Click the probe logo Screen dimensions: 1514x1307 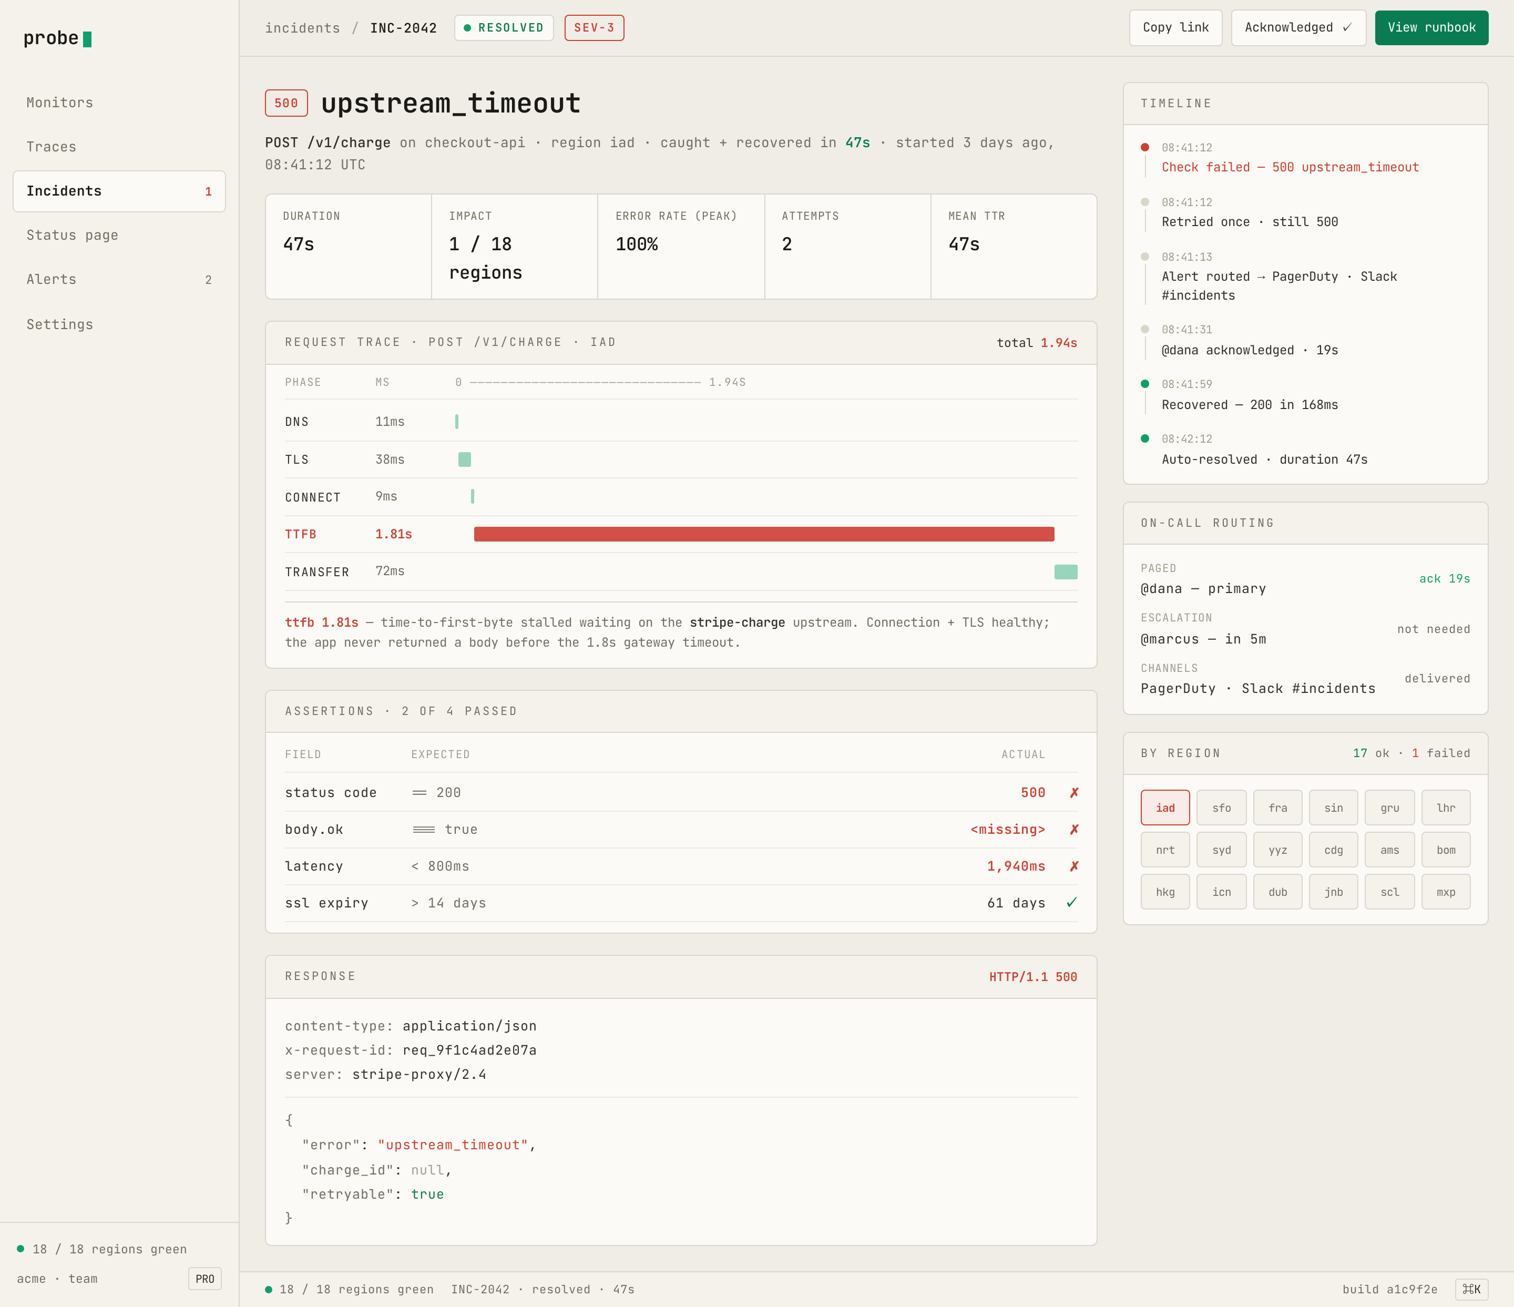point(57,38)
